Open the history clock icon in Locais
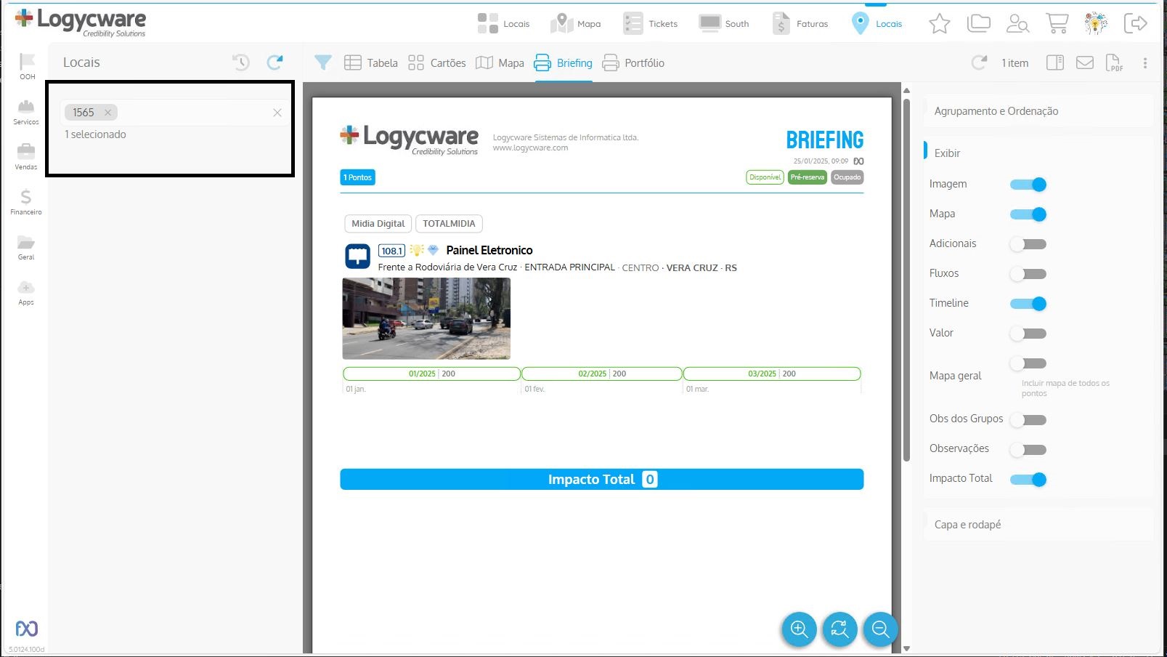This screenshot has width=1167, height=657. tap(241, 63)
